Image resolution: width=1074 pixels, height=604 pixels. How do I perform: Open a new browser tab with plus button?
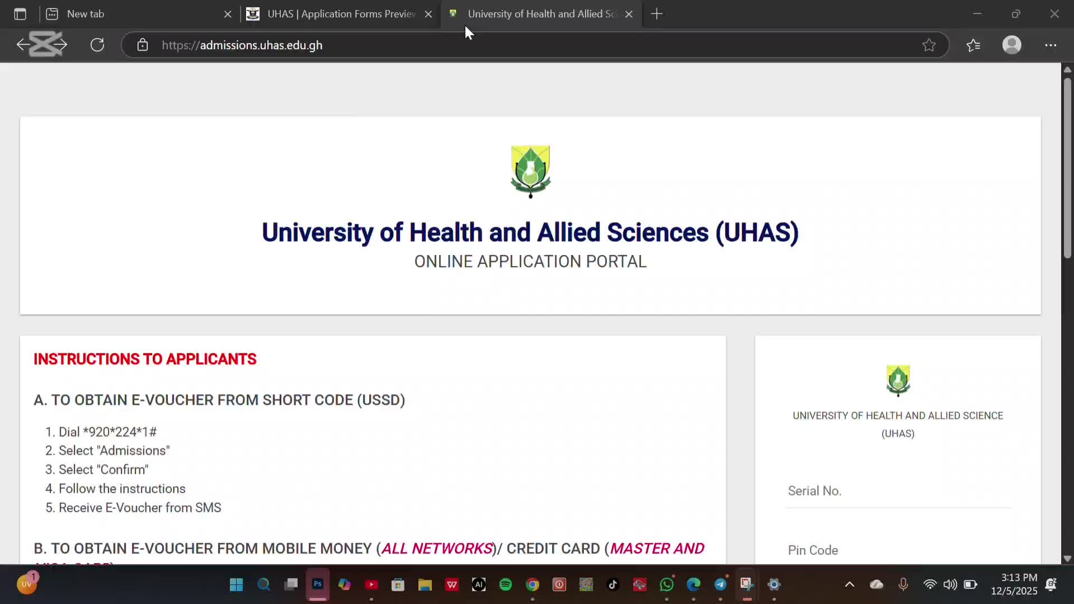click(657, 14)
